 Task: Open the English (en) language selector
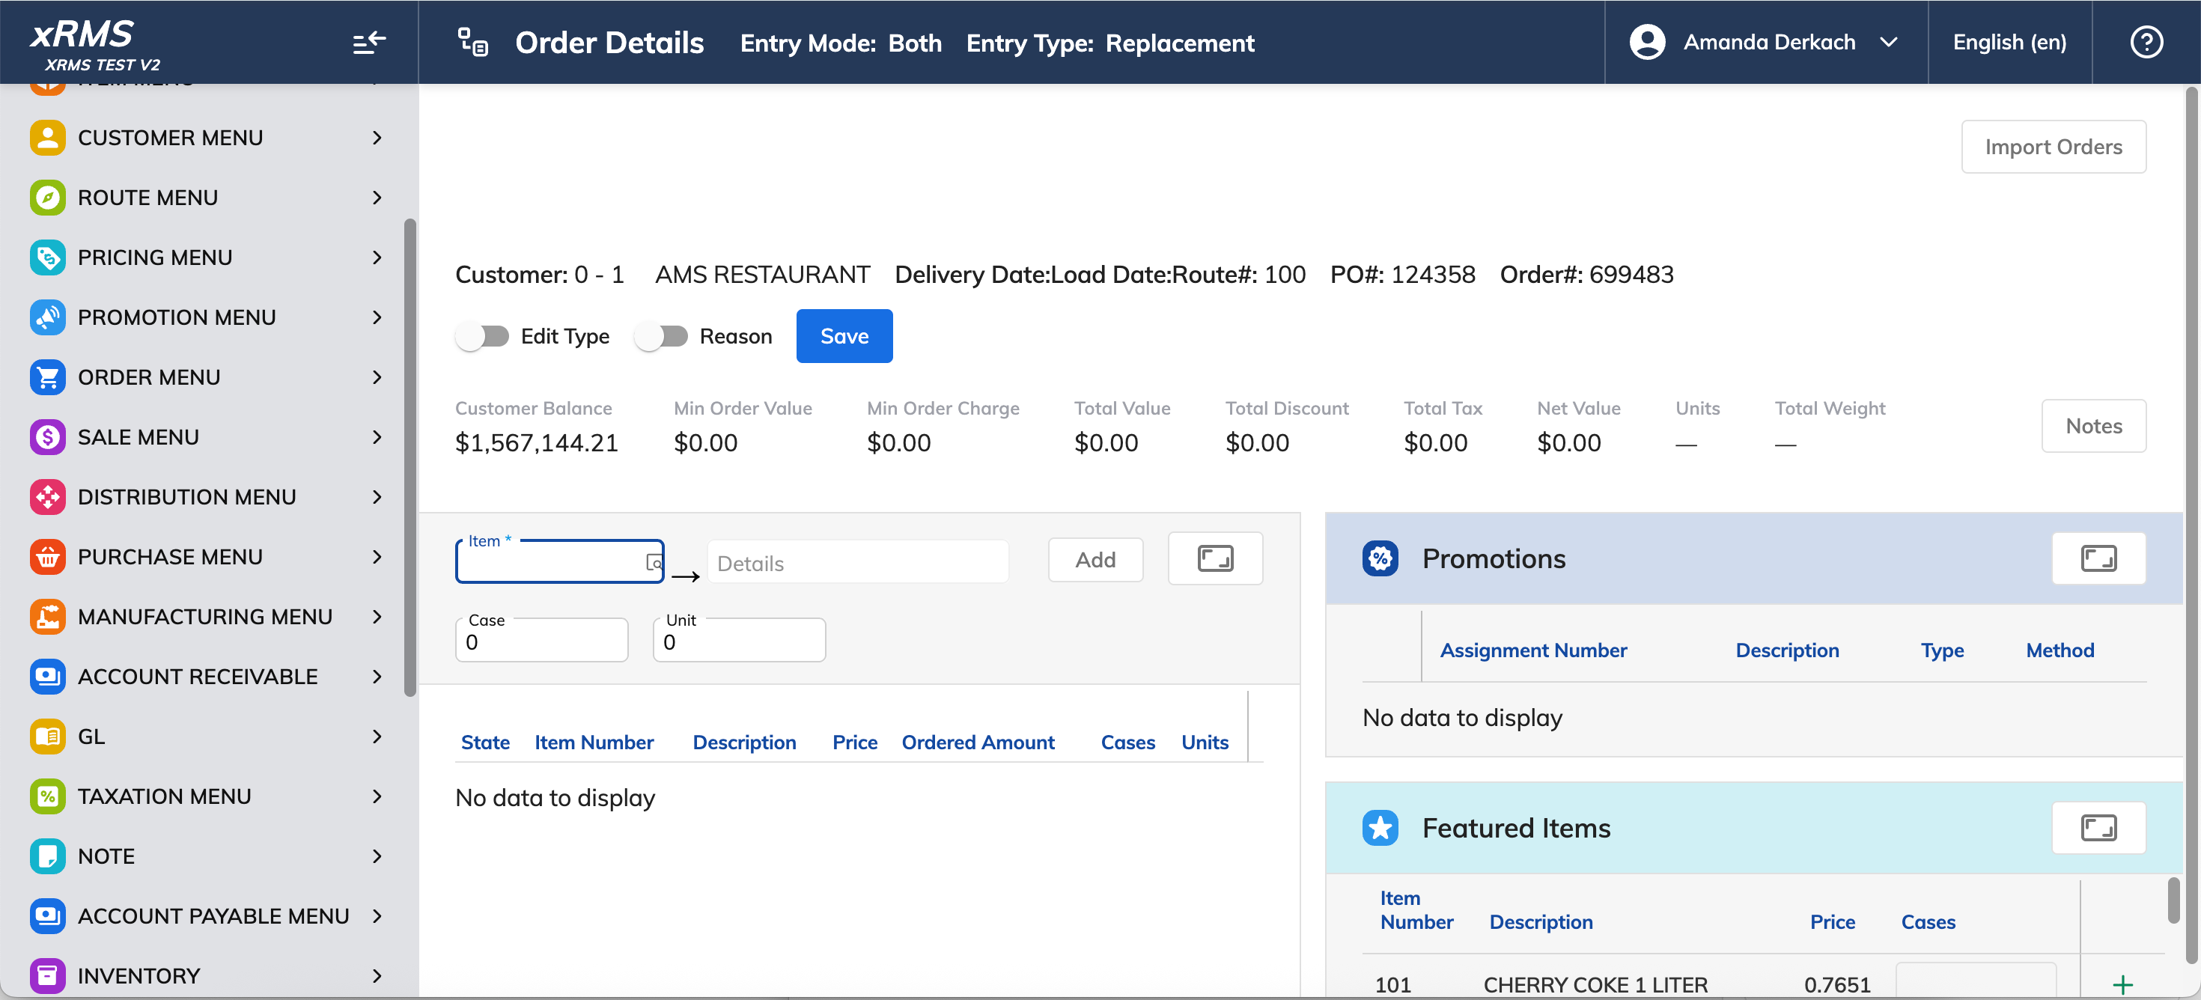[x=2009, y=42]
